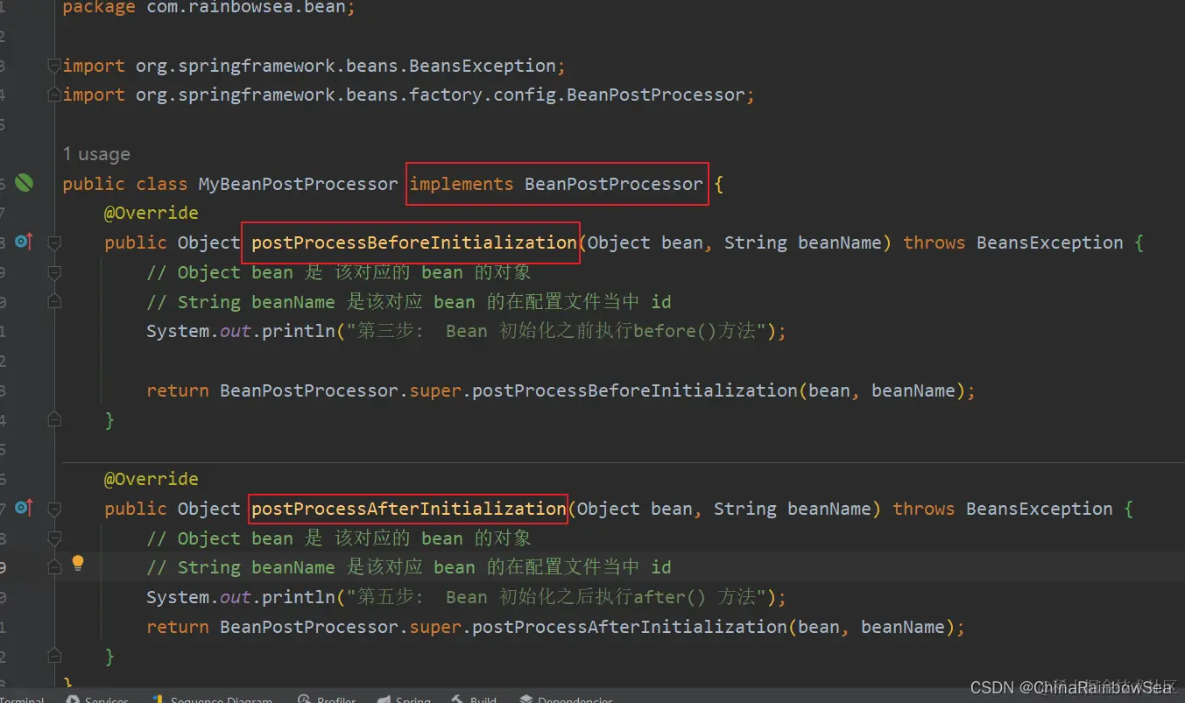Viewport: 1185px width, 703px height.
Task: Open the Services tool window tab
Action: pyautogui.click(x=98, y=699)
